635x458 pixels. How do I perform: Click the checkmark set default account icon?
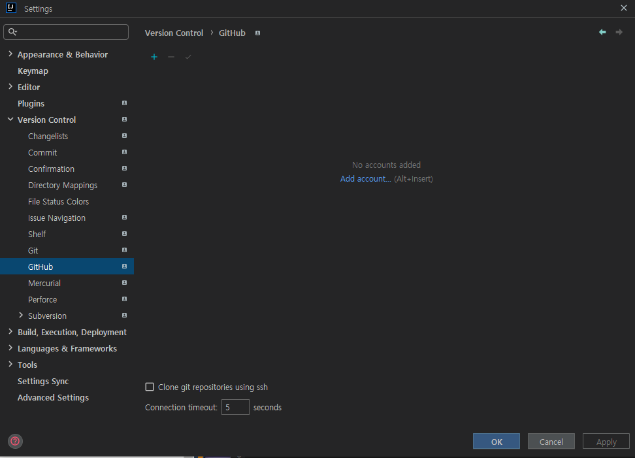click(188, 57)
